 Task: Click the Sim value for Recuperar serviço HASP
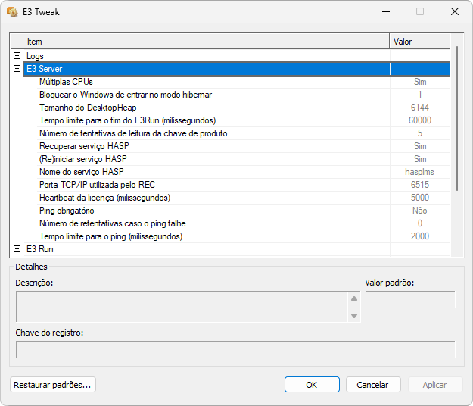(x=420, y=146)
